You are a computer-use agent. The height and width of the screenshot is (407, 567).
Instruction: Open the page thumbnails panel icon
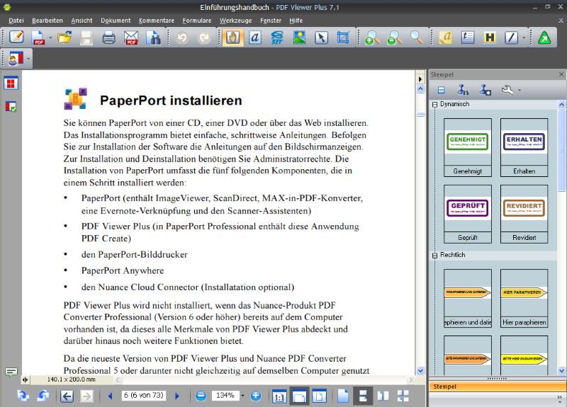[11, 84]
